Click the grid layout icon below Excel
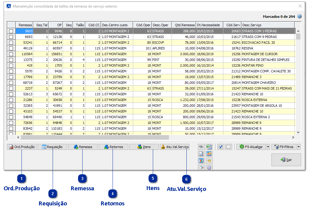This screenshot has height=212, width=312. point(209,154)
